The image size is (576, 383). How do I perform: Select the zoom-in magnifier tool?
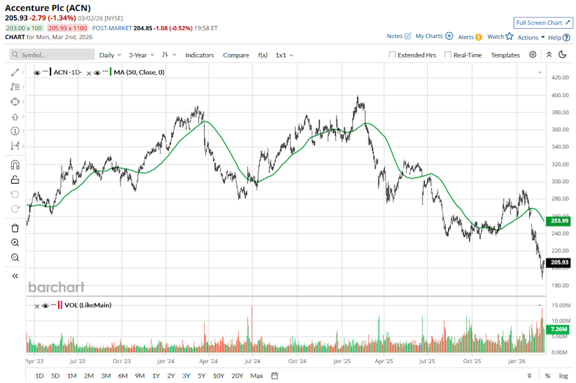15,243
